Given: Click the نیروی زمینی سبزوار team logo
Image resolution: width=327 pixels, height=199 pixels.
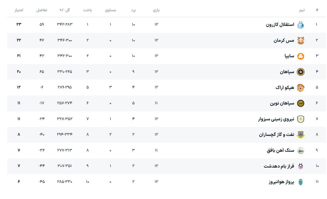Looking at the screenshot, I should 301,119.
